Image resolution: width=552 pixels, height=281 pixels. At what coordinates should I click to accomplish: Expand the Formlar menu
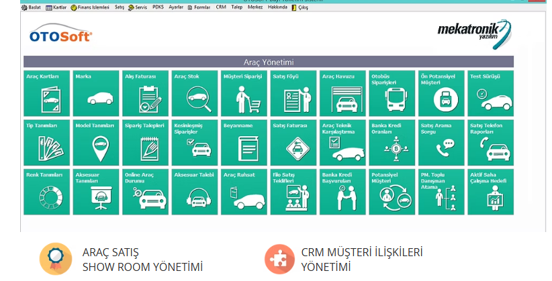point(200,7)
